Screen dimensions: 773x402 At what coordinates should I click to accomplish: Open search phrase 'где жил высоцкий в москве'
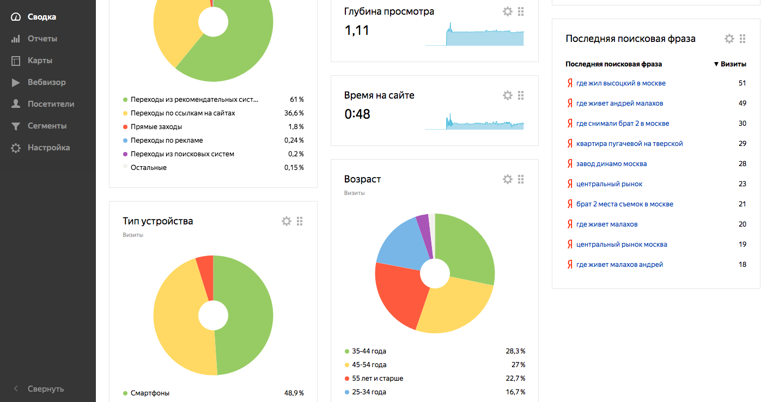pyautogui.click(x=621, y=83)
